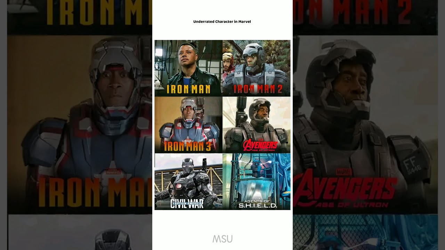445x250 pixels.
Task: Select the Captain America Civil War panel
Action: pyautogui.click(x=188, y=181)
